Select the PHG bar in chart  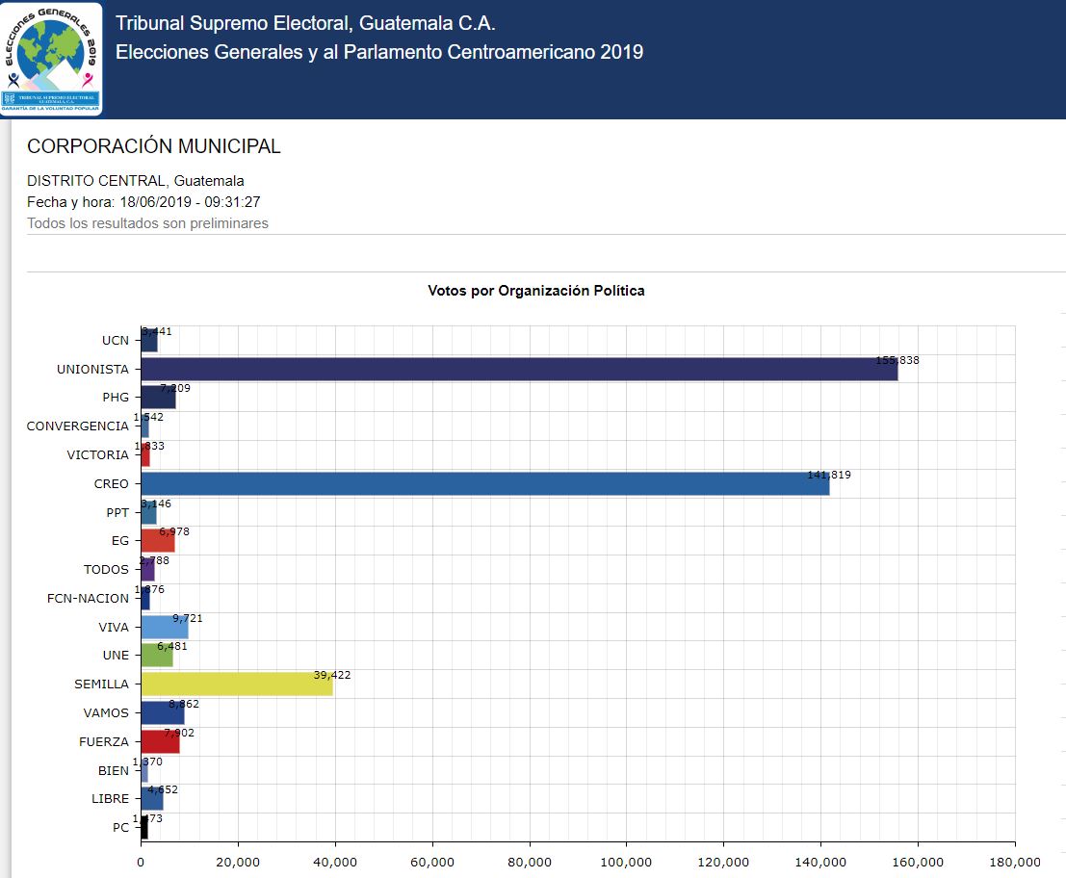159,398
